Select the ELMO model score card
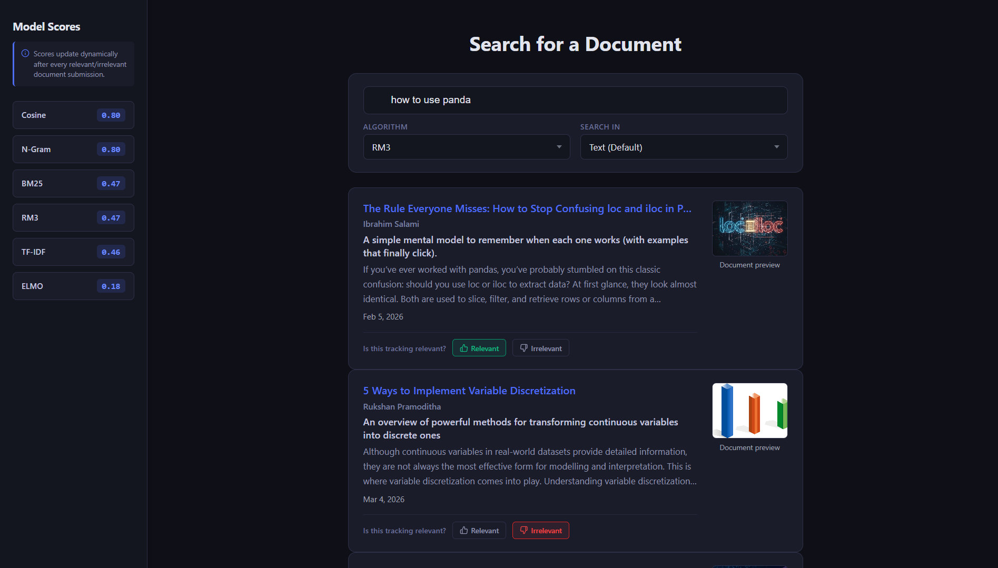Viewport: 998px width, 568px height. coord(73,286)
